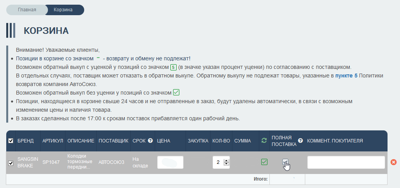Toggle the full delivery checkbox for SP1047
This screenshot has height=188, width=400.
285,162
